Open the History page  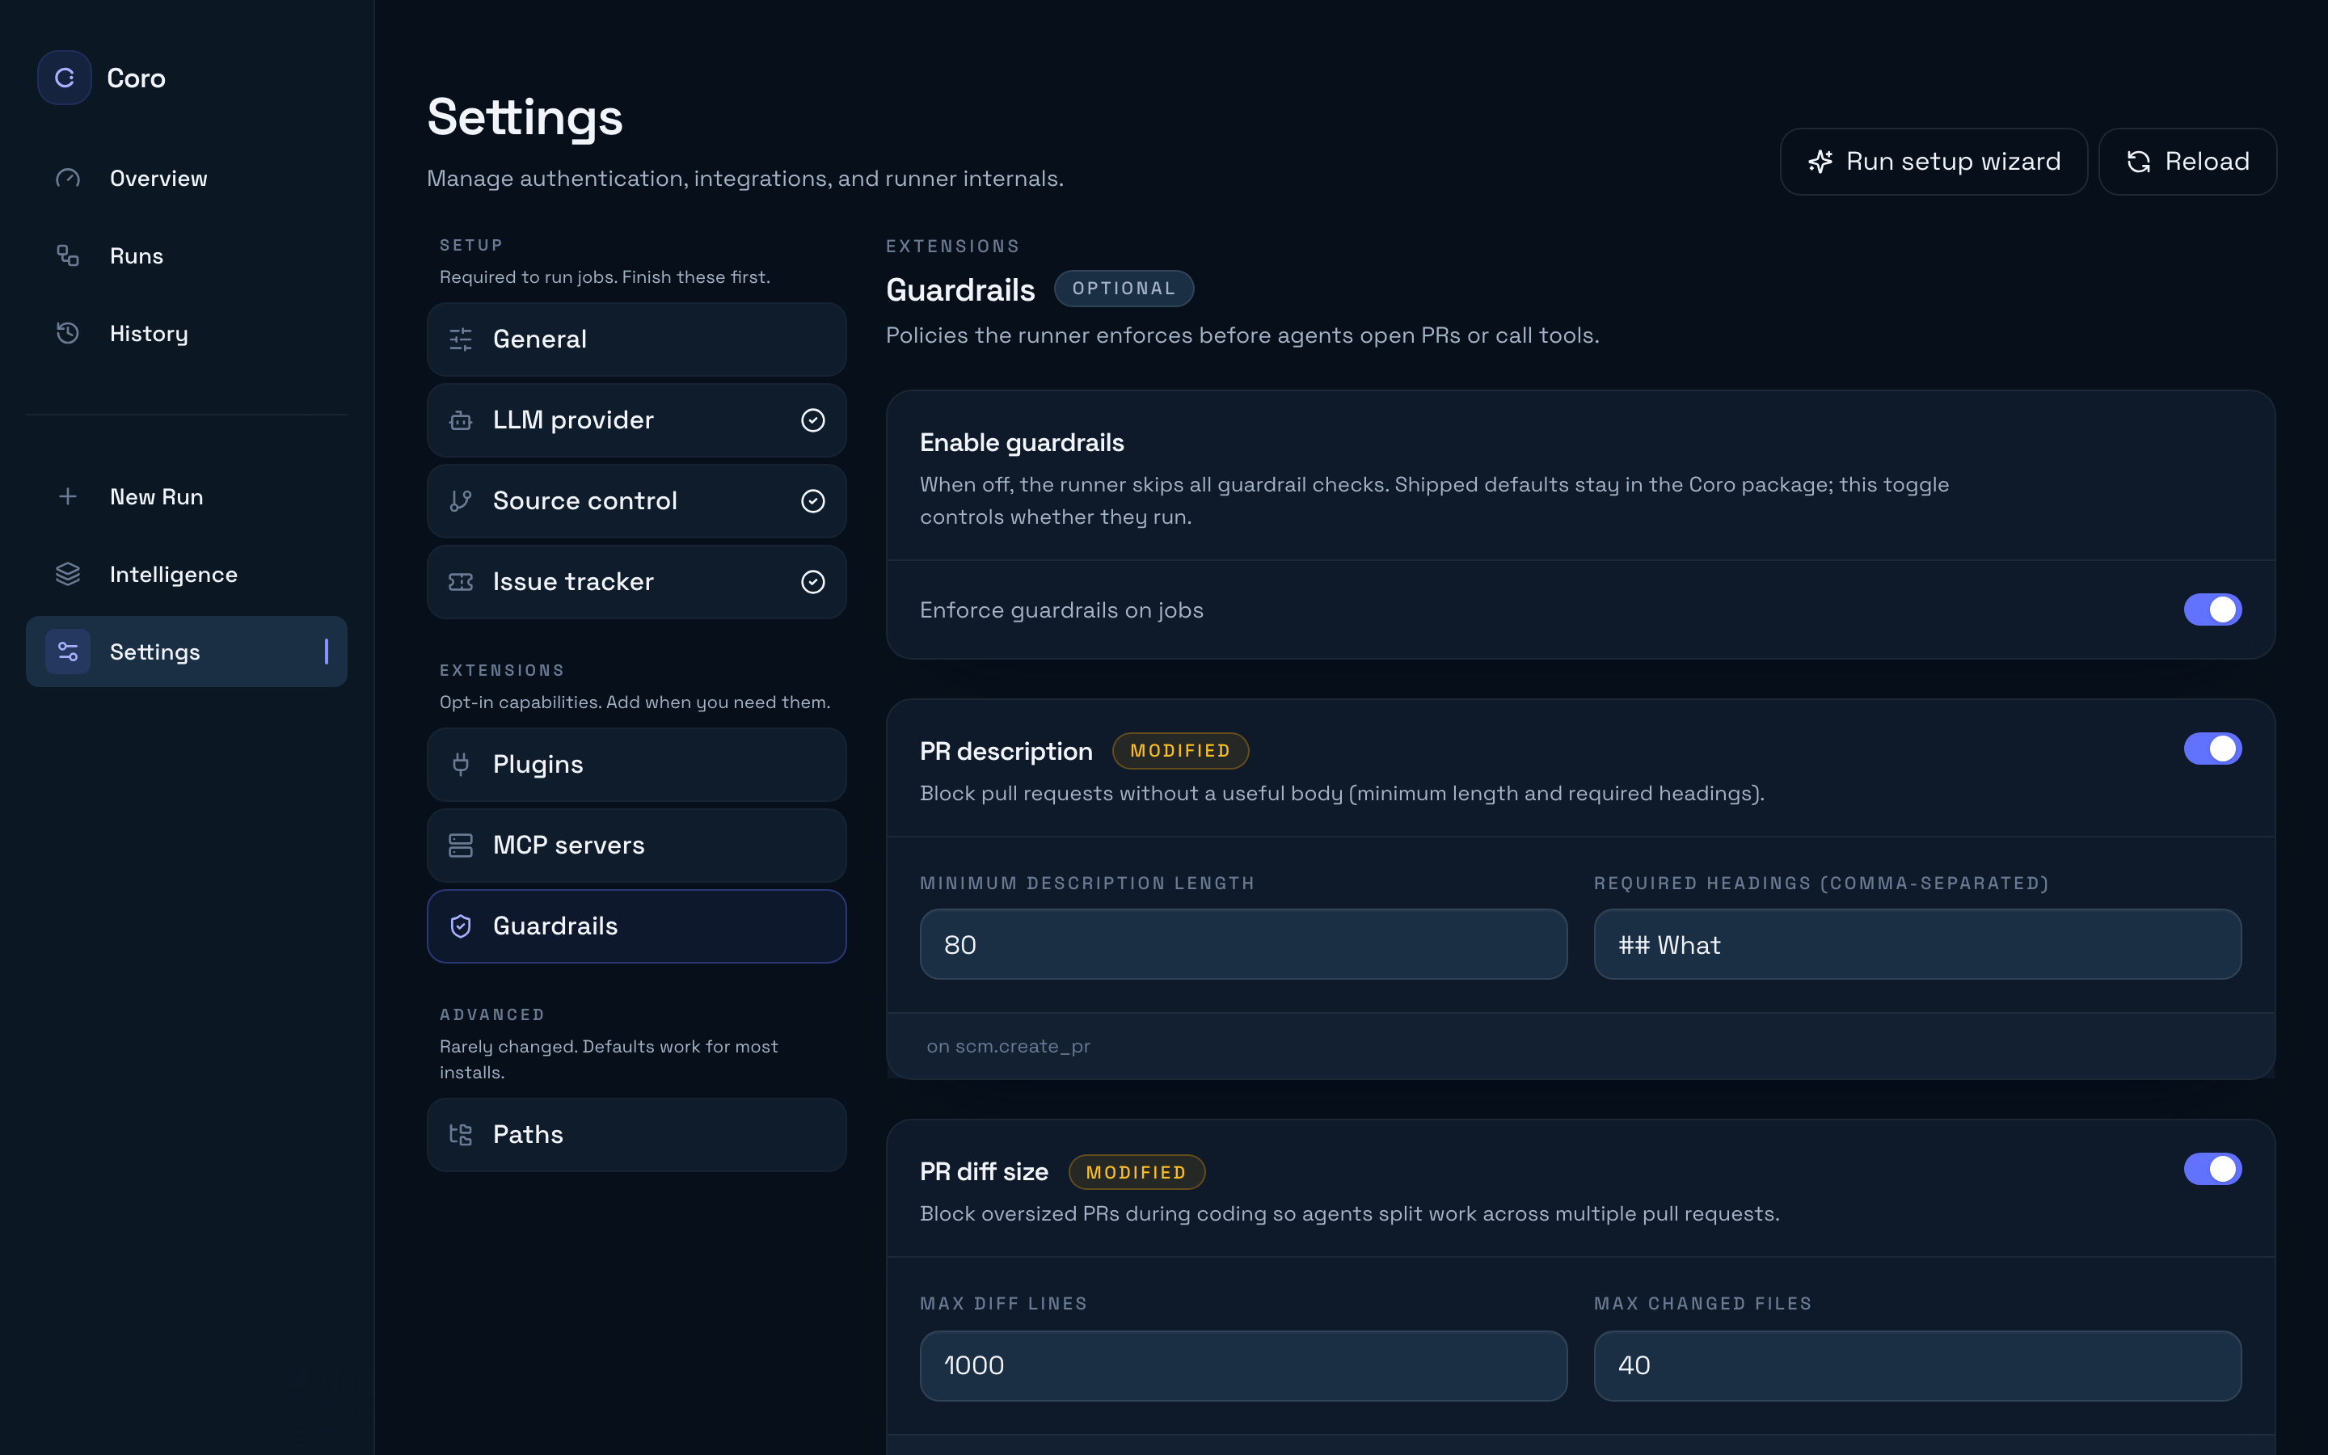click(187, 333)
